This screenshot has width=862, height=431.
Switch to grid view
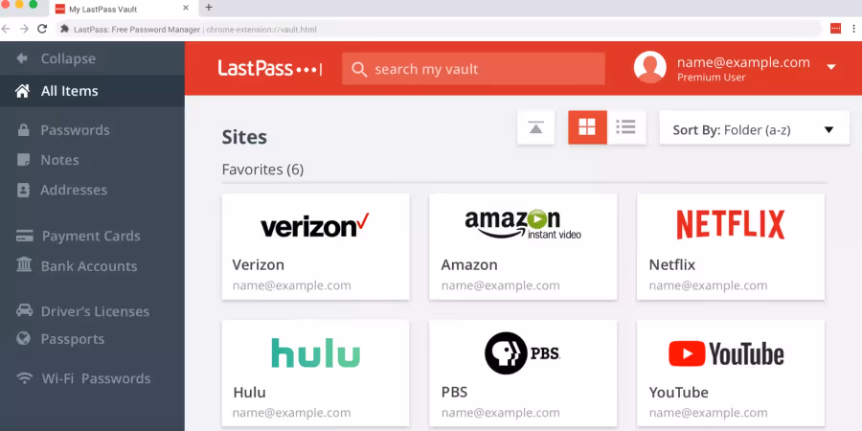pyautogui.click(x=587, y=127)
